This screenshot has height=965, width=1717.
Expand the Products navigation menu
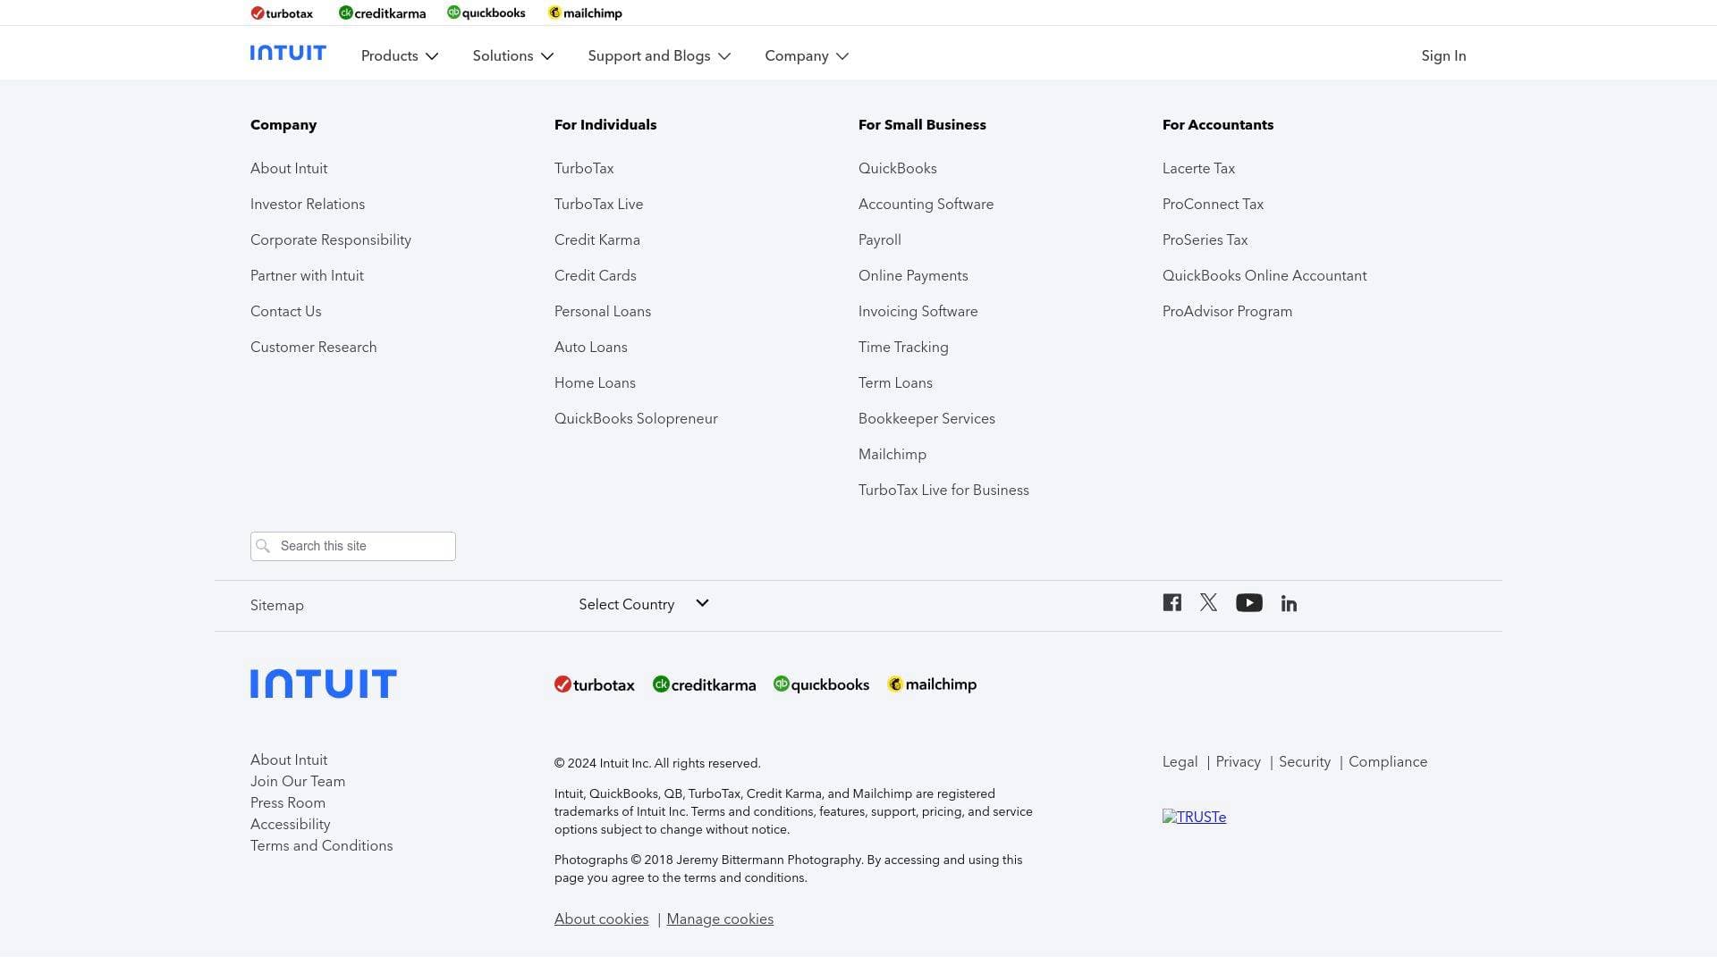point(399,55)
